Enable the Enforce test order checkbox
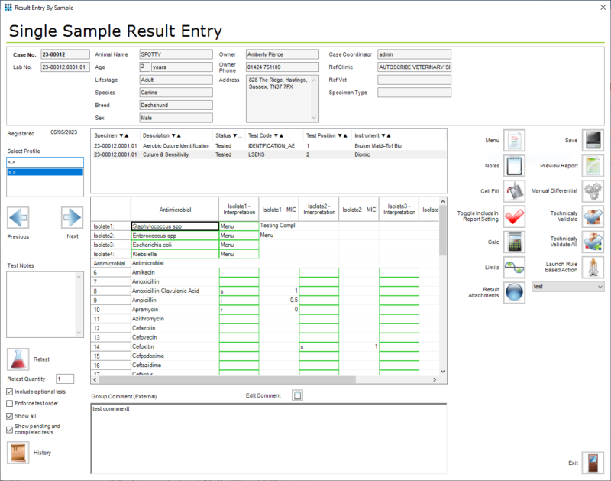 pyautogui.click(x=8, y=404)
